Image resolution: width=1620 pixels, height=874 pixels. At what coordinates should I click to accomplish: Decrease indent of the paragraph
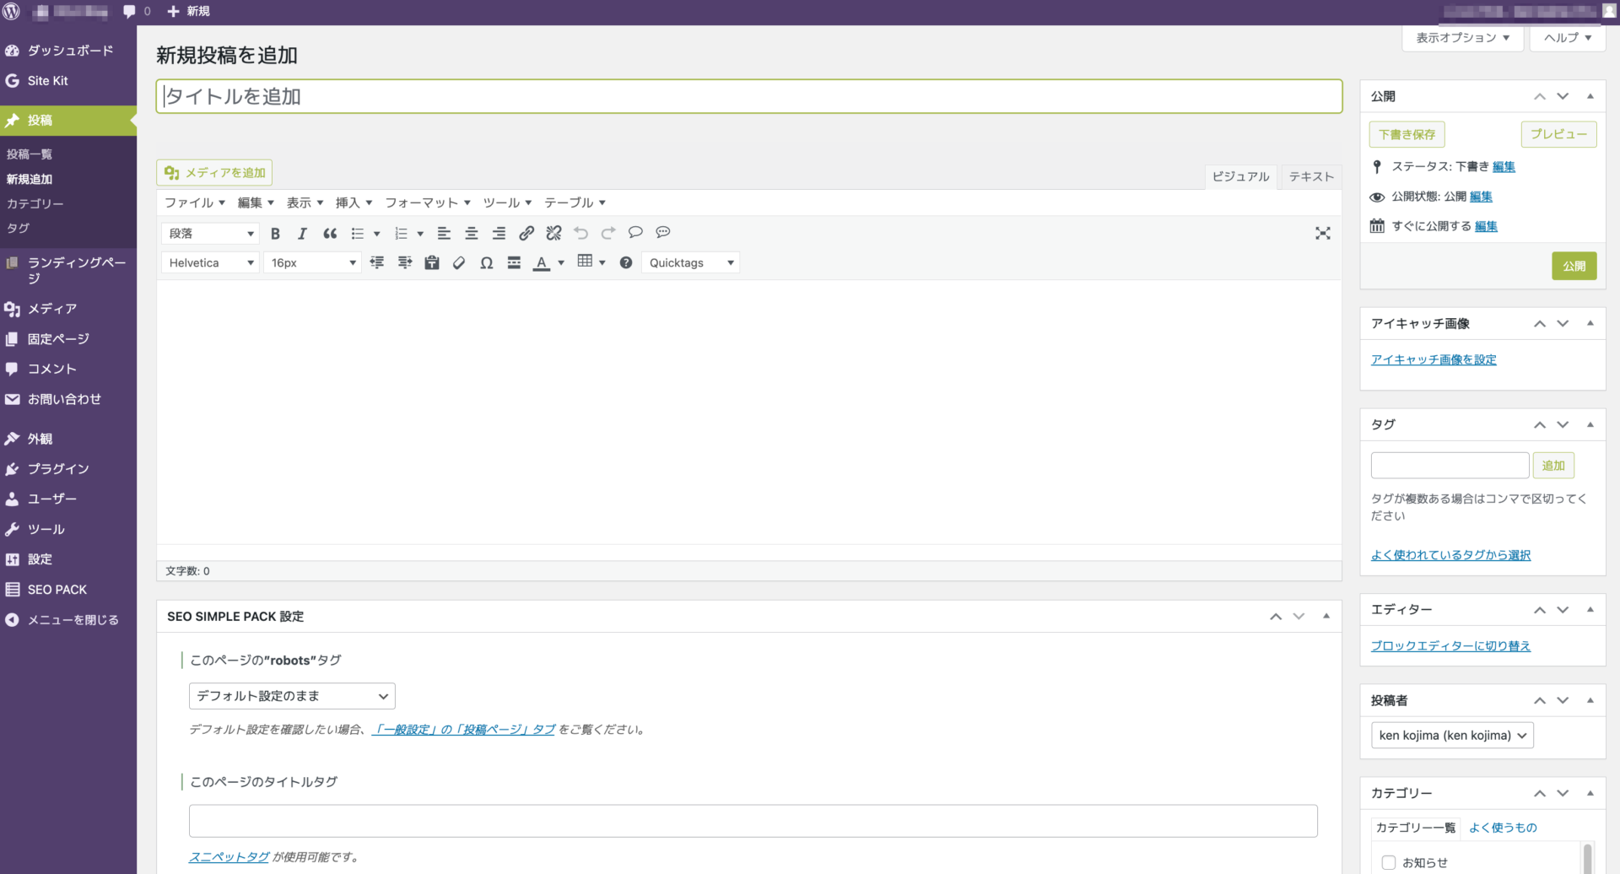pos(377,263)
